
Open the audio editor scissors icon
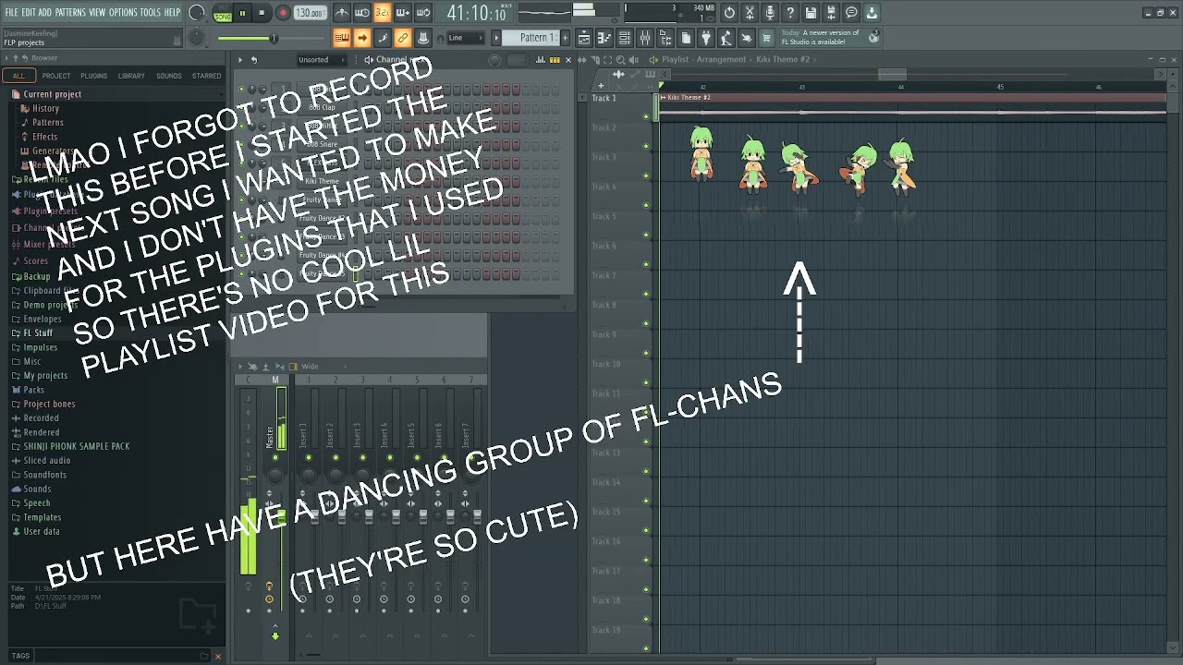[x=750, y=13]
